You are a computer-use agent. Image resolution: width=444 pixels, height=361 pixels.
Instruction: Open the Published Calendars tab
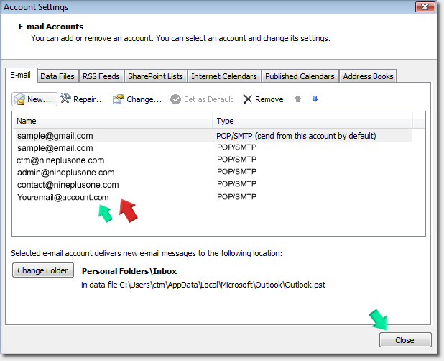(x=300, y=76)
